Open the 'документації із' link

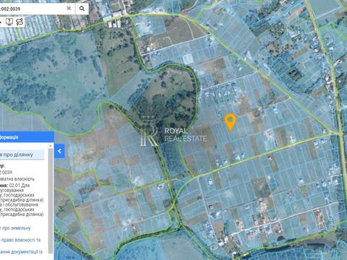[x=21, y=252]
